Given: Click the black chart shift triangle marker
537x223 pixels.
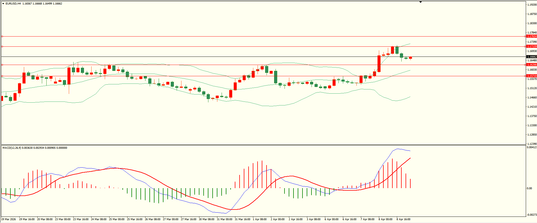Looking at the screenshot, I should click(420, 2).
